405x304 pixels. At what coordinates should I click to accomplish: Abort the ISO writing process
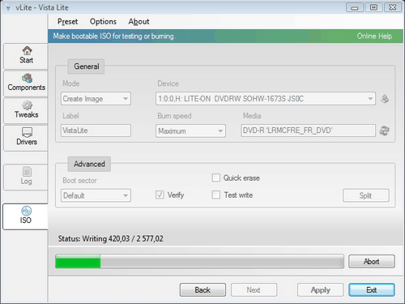click(x=372, y=261)
